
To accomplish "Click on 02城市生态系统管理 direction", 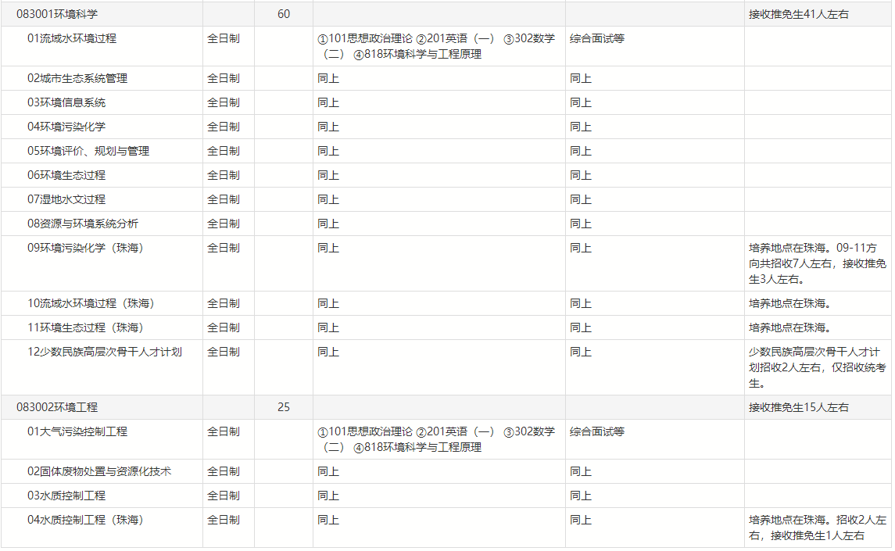I will click(x=77, y=78).
